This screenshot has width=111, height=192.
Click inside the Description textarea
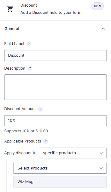click(x=55, y=87)
